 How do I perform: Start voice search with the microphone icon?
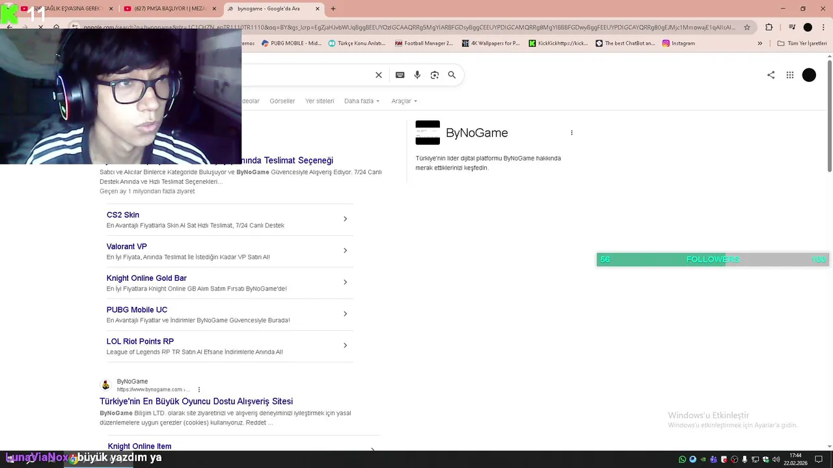(x=417, y=75)
